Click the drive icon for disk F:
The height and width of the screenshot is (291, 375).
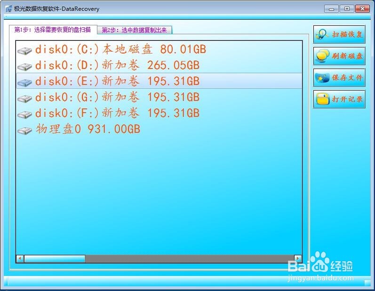[24, 115]
